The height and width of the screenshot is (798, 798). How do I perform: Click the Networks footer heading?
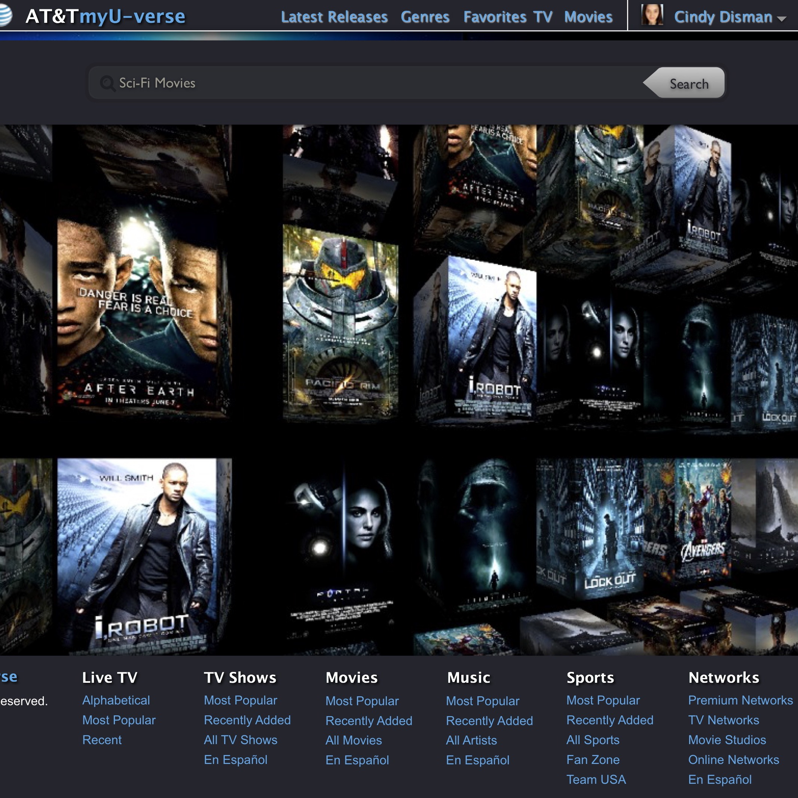[724, 678]
